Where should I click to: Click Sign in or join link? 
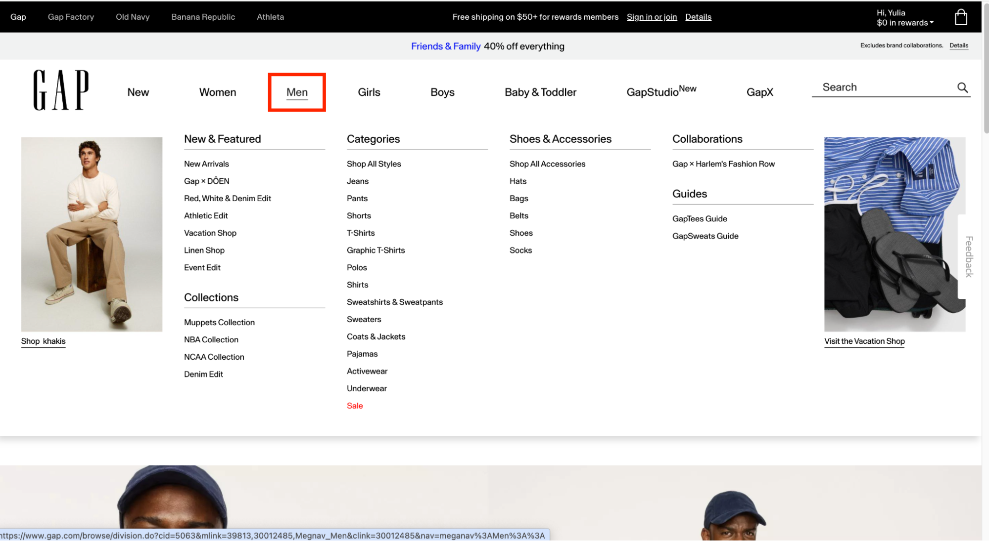pyautogui.click(x=651, y=17)
